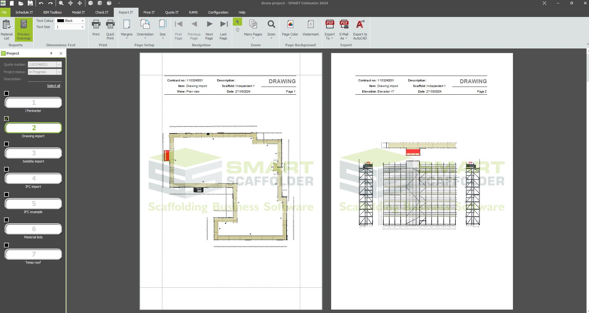Click the Quick Print icon
This screenshot has height=313, width=589.
click(x=110, y=30)
